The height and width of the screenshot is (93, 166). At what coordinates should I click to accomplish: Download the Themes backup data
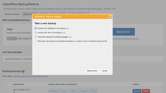(73, 91)
